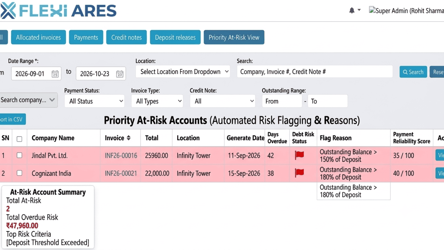The height and width of the screenshot is (250, 444).
Task: Click the 25960.00 total cell
Action: (x=157, y=156)
